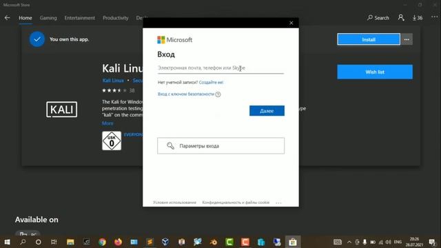The image size is (441, 248).
Task: Click the email, phone or Skype input field
Action: (x=220, y=68)
